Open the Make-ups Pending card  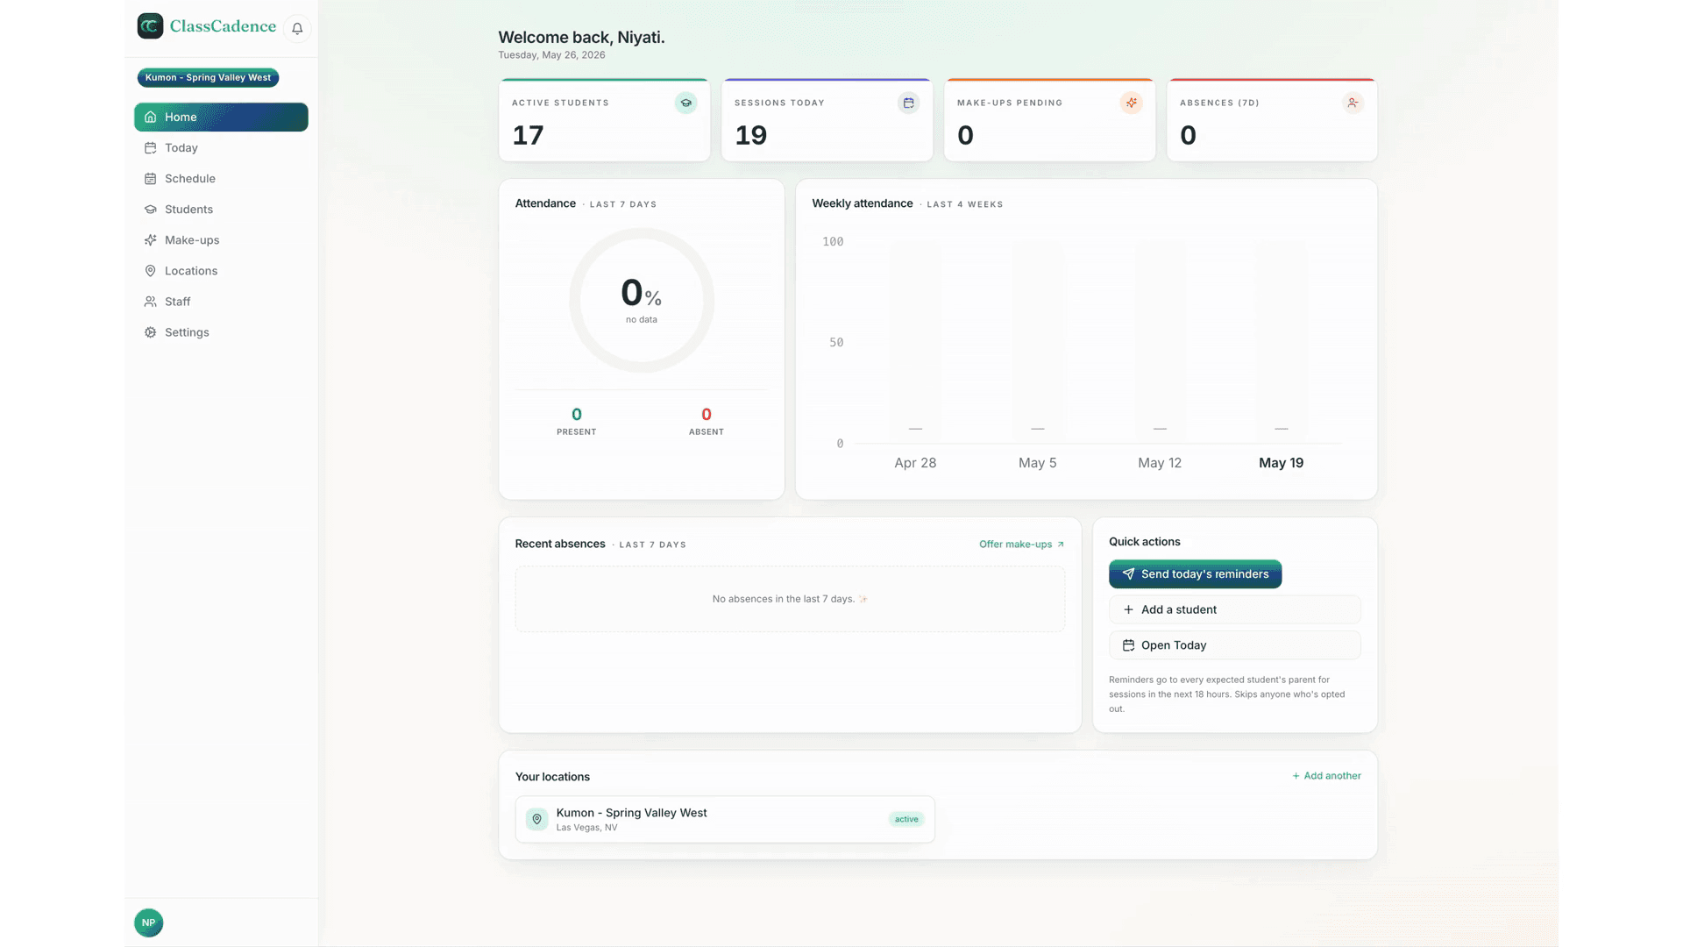click(1049, 119)
